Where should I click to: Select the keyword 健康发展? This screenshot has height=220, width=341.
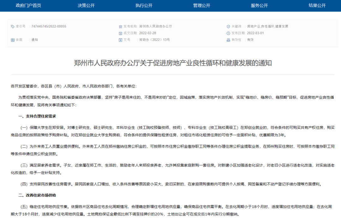[281, 26]
